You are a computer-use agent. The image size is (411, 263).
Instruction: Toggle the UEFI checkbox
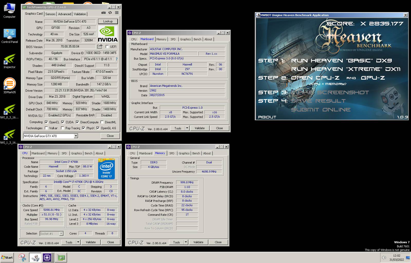(107, 46)
